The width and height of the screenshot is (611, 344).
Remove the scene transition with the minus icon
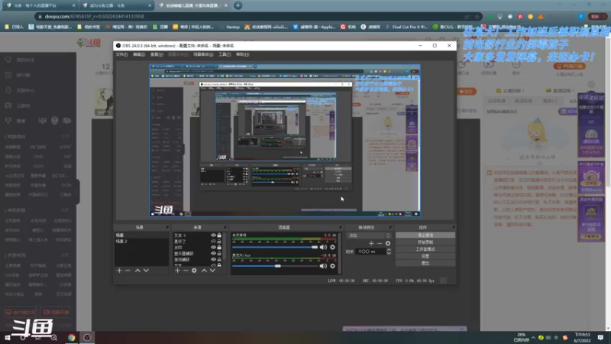[380, 243]
